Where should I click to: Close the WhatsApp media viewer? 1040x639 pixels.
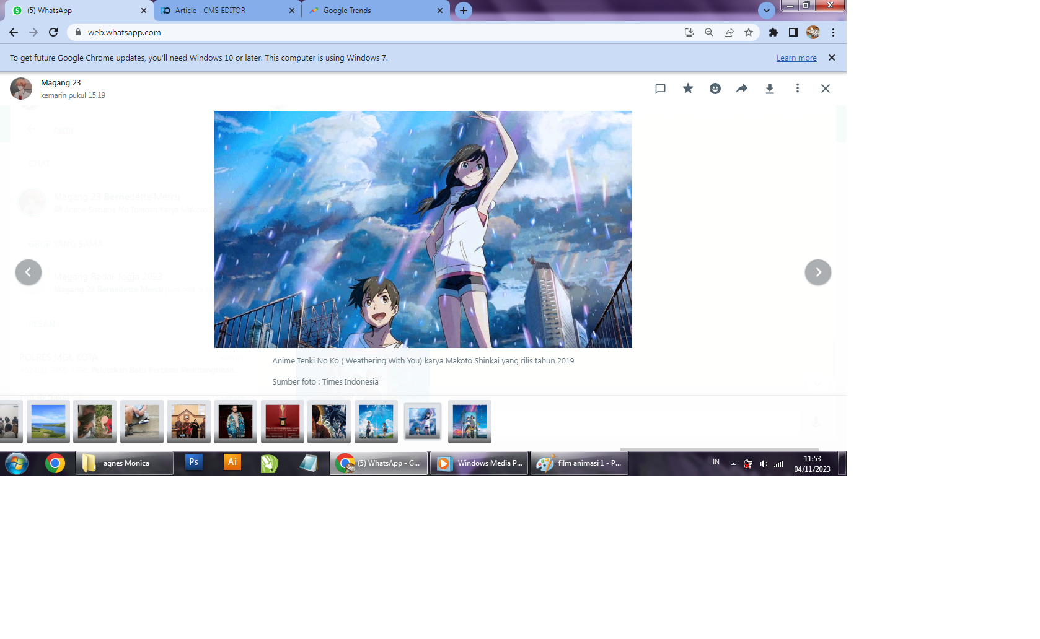826,89
